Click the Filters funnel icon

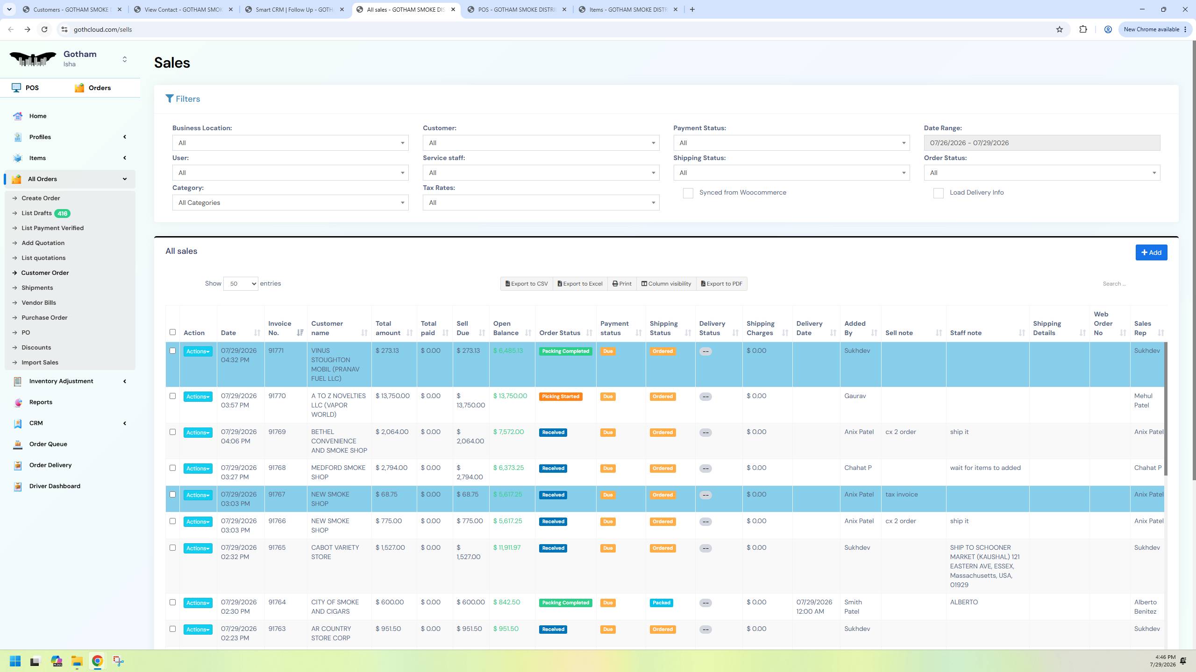170,99
